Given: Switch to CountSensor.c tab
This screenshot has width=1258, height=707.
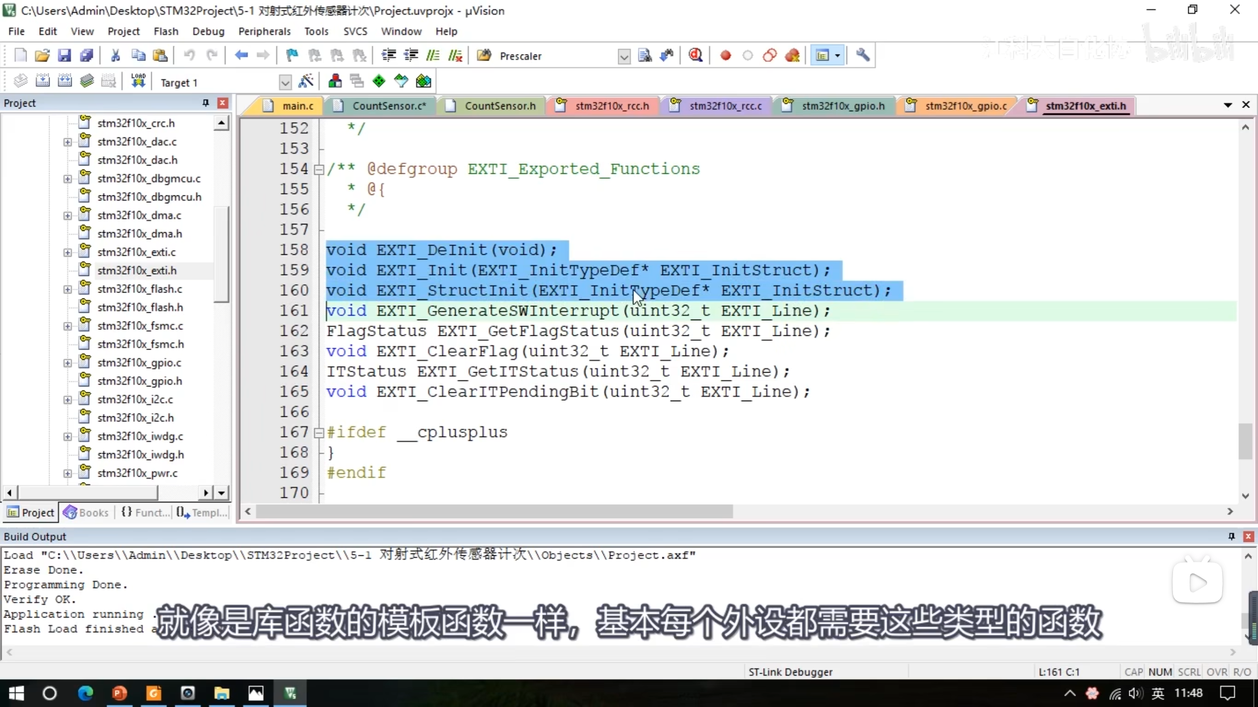Looking at the screenshot, I should tap(388, 106).
